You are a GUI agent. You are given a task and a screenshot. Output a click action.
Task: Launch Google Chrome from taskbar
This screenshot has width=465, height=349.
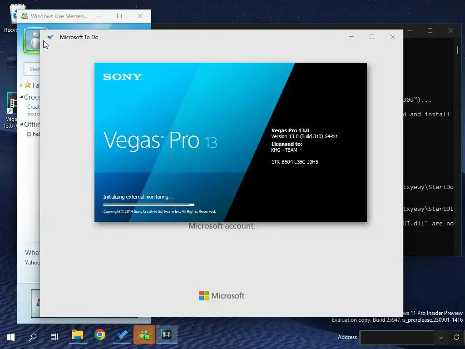[x=100, y=335]
